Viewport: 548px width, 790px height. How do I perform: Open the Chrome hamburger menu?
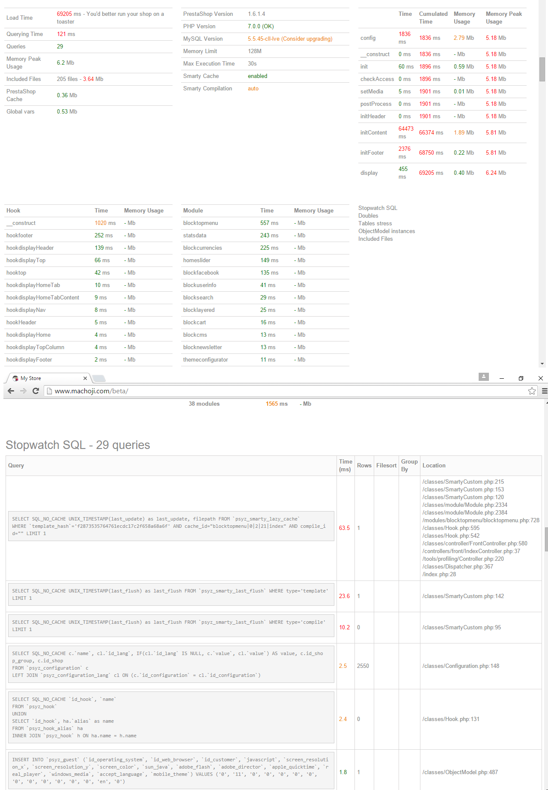(x=545, y=391)
